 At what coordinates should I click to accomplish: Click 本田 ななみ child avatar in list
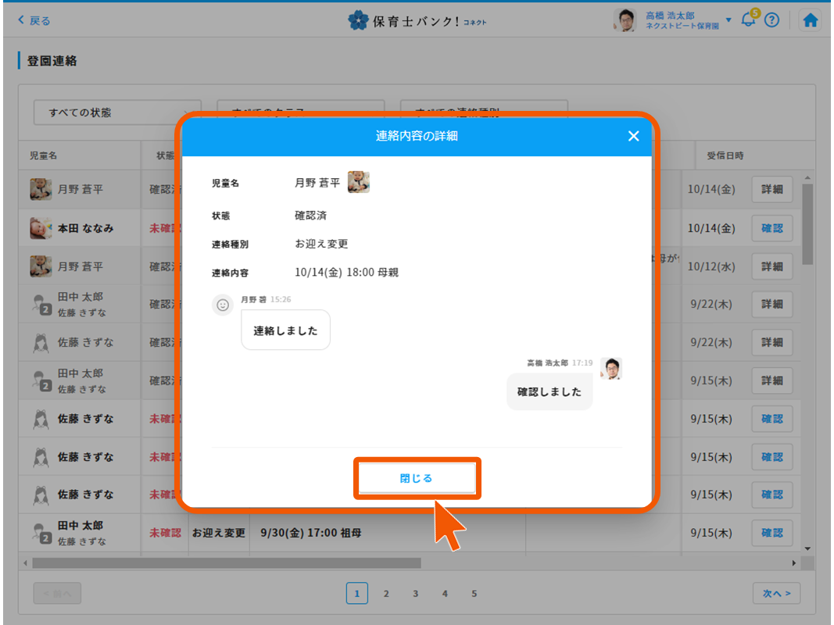tap(41, 228)
